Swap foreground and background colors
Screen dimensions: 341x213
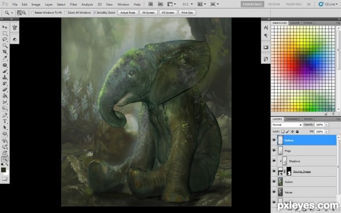coord(7,165)
